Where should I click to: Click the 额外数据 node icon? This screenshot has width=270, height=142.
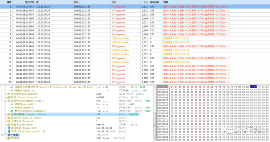coord(5,135)
